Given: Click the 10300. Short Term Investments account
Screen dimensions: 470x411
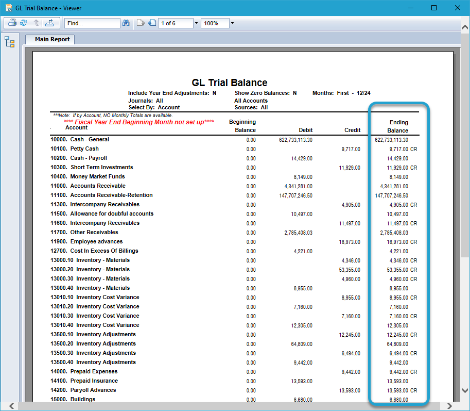Looking at the screenshot, I should (92, 167).
